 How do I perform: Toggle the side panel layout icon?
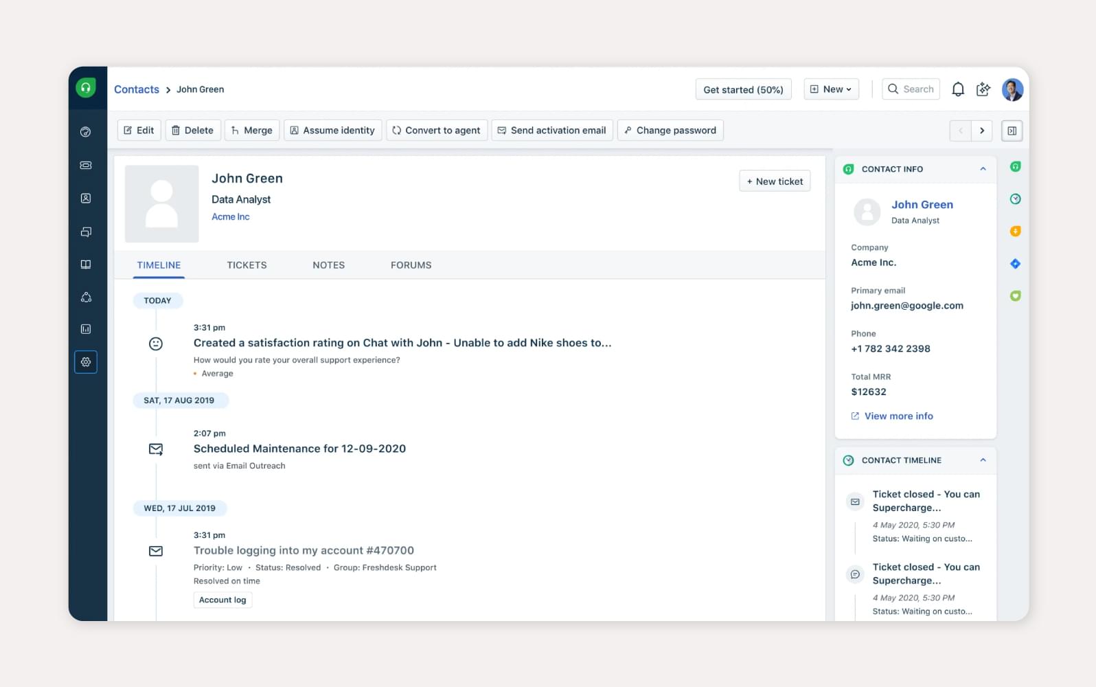1012,131
